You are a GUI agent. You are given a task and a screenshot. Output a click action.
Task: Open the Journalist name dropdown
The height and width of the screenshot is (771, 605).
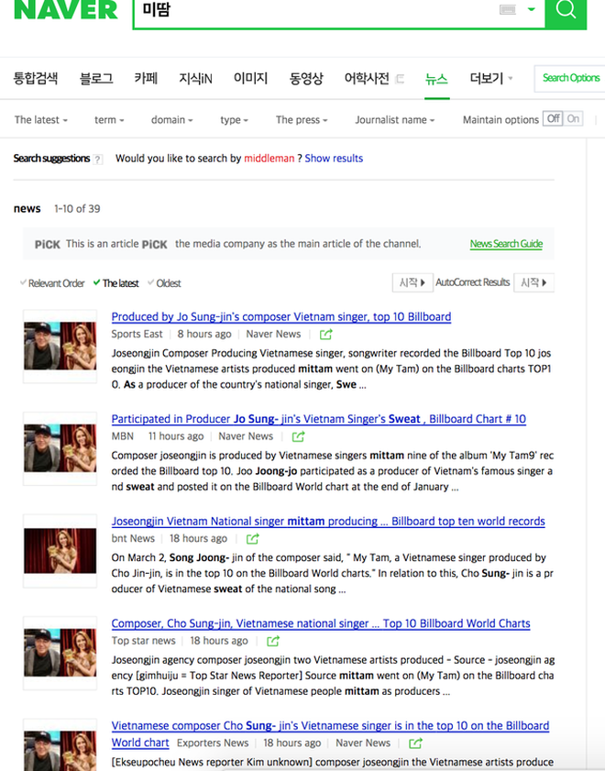coord(395,120)
